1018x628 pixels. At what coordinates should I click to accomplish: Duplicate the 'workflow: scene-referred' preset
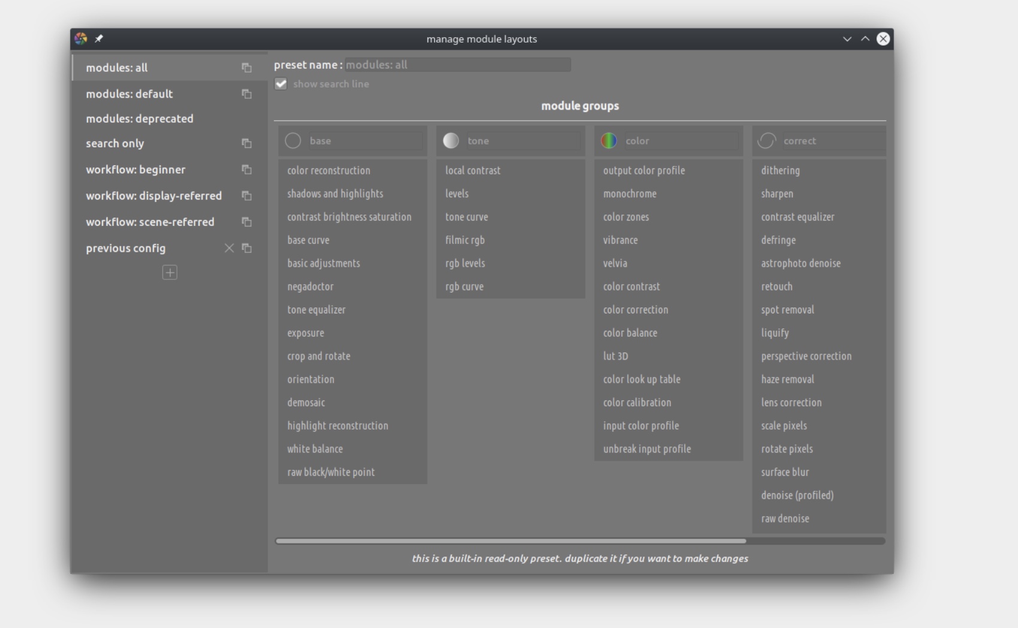(246, 222)
